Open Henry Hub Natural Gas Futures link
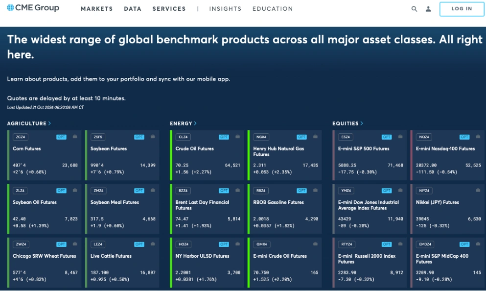 tap(278, 151)
